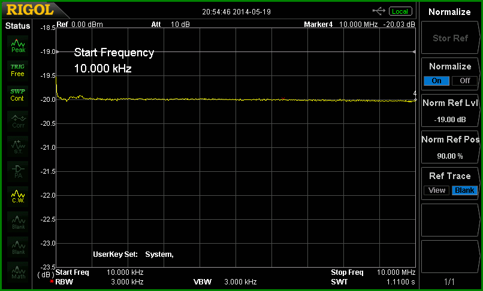Click the VBW 3.000 kHz readout
Screen dimensions: 483x291
[x=225, y=281]
